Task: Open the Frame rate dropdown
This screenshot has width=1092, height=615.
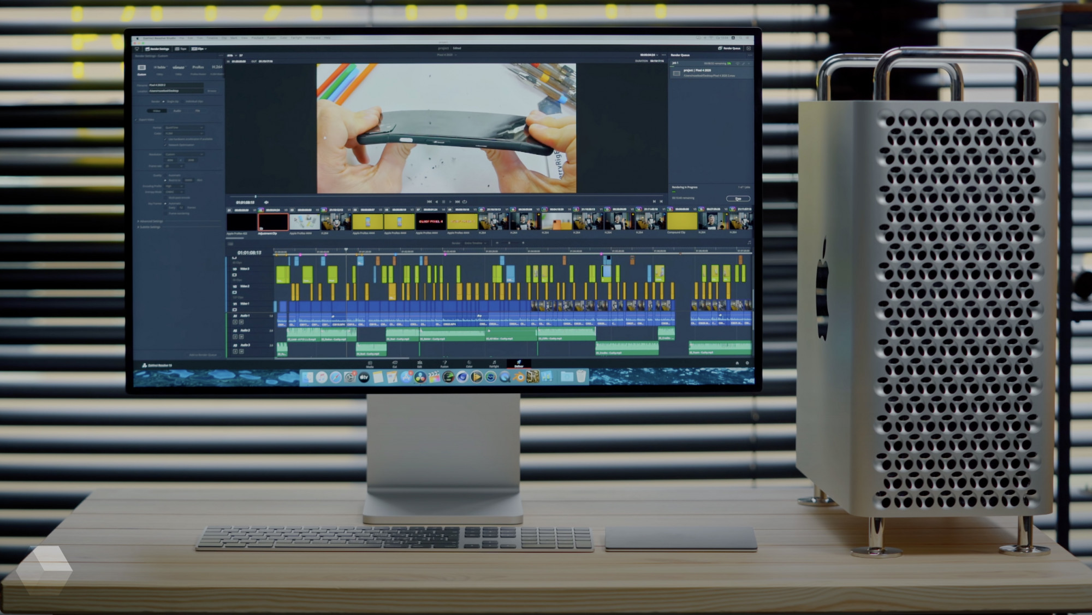Action: (174, 166)
